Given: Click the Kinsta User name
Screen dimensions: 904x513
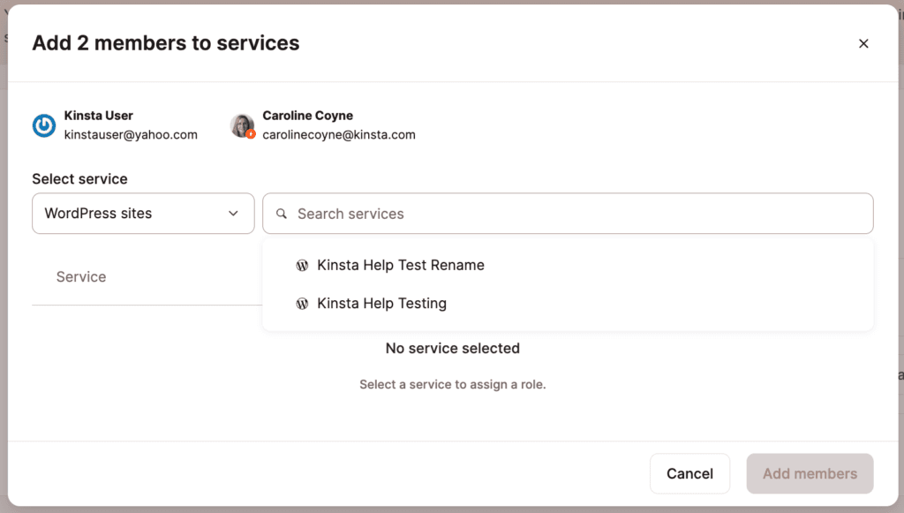Looking at the screenshot, I should click(x=98, y=116).
